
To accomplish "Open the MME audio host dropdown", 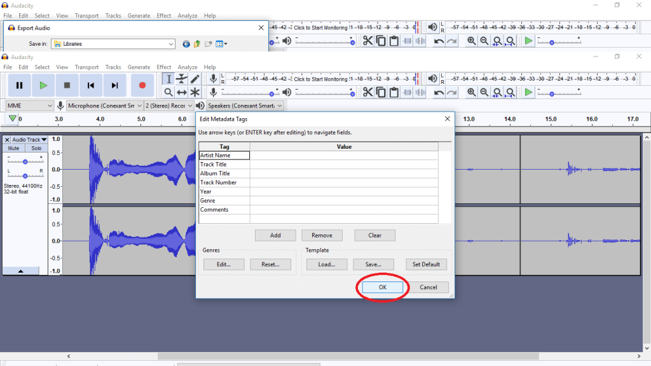I will 29,106.
